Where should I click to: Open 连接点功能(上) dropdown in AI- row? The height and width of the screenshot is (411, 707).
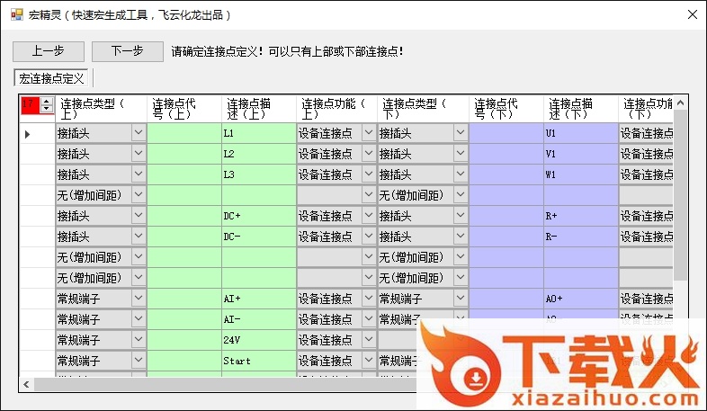pos(369,319)
